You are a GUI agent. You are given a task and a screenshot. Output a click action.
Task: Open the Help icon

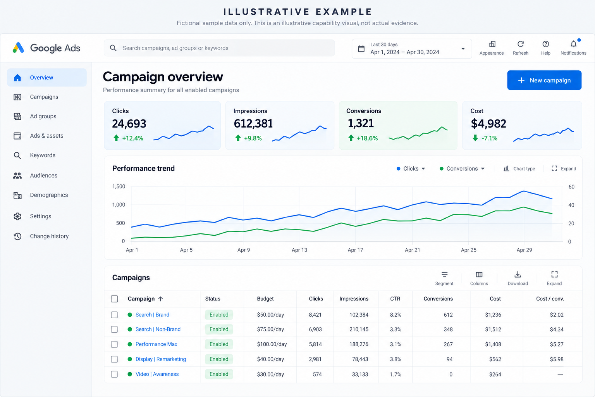pos(546,44)
